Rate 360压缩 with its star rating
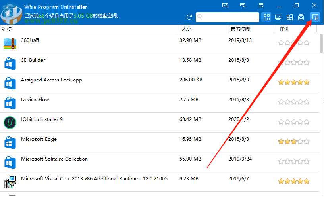 [x=294, y=43]
